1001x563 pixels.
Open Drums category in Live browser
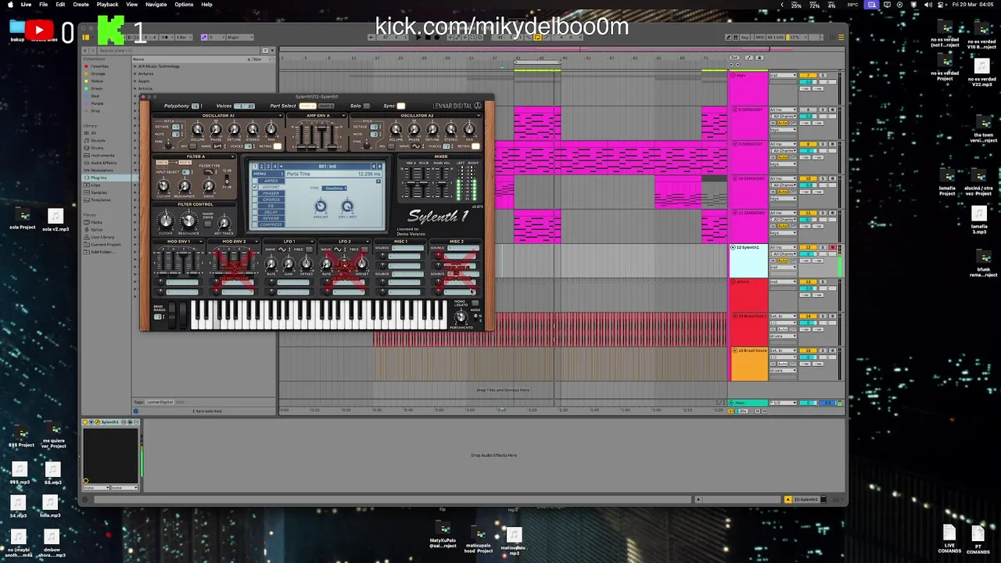tap(97, 148)
